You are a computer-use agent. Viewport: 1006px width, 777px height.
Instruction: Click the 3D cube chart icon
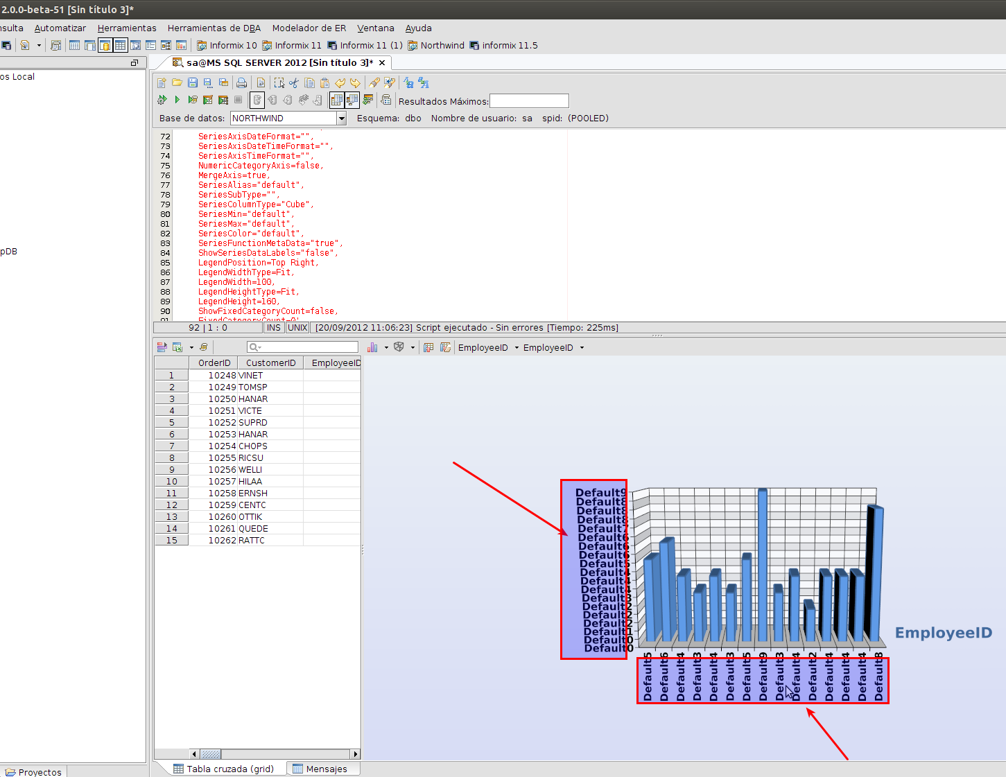(399, 347)
